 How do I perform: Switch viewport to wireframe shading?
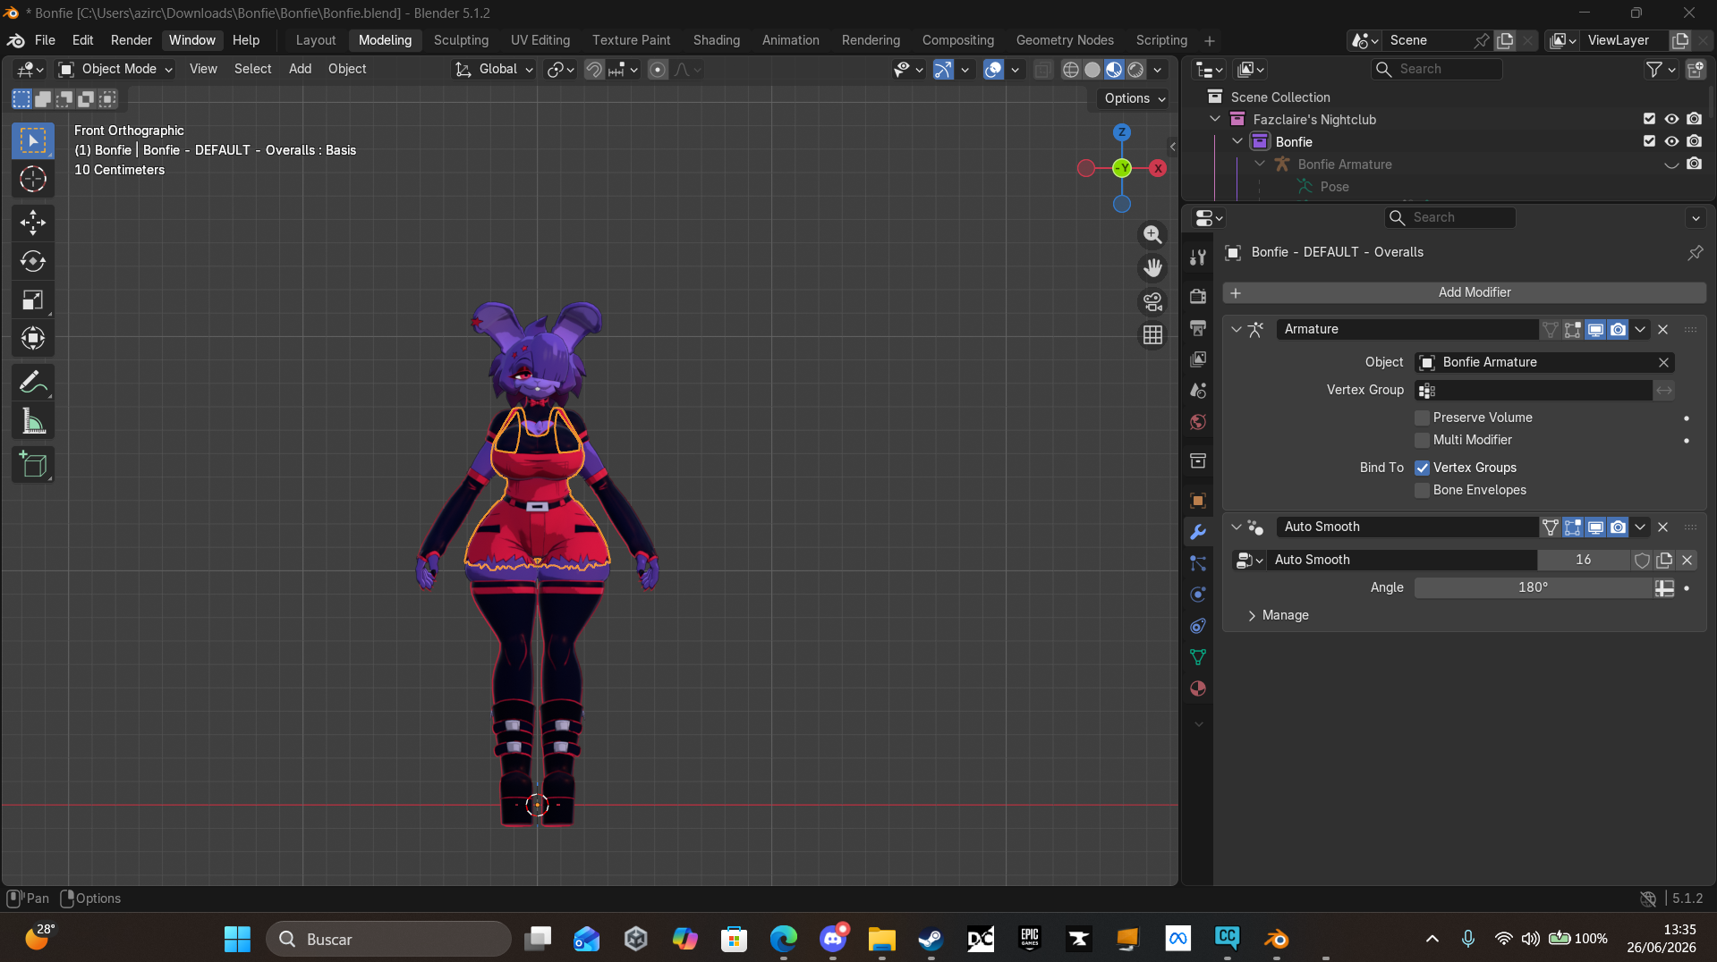(x=1071, y=70)
